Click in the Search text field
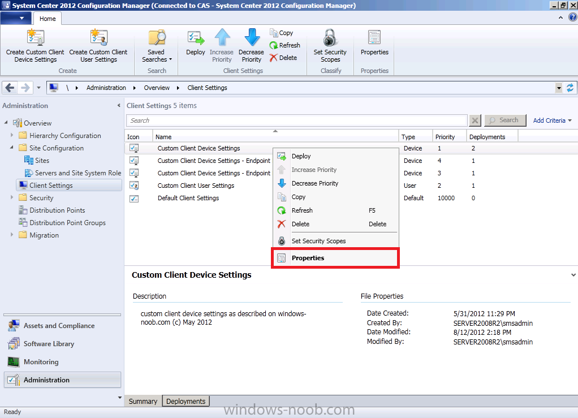Image resolution: width=578 pixels, height=418 pixels. pyautogui.click(x=297, y=120)
